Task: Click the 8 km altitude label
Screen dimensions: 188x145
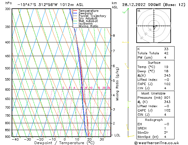Action: [114, 36]
